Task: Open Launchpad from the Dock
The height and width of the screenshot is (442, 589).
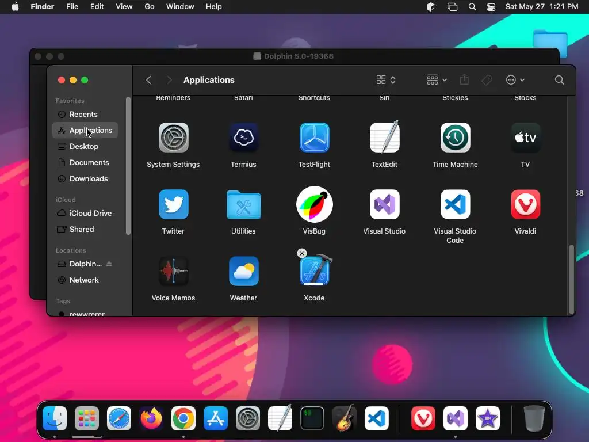Action: (x=87, y=418)
